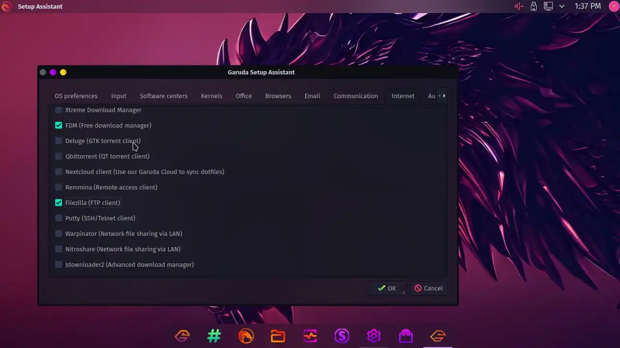
Task: Click the Setup Assistant label in top panel
Action: (40, 6)
